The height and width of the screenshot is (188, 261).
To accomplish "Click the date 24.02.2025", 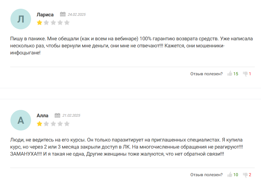I will [x=76, y=15].
